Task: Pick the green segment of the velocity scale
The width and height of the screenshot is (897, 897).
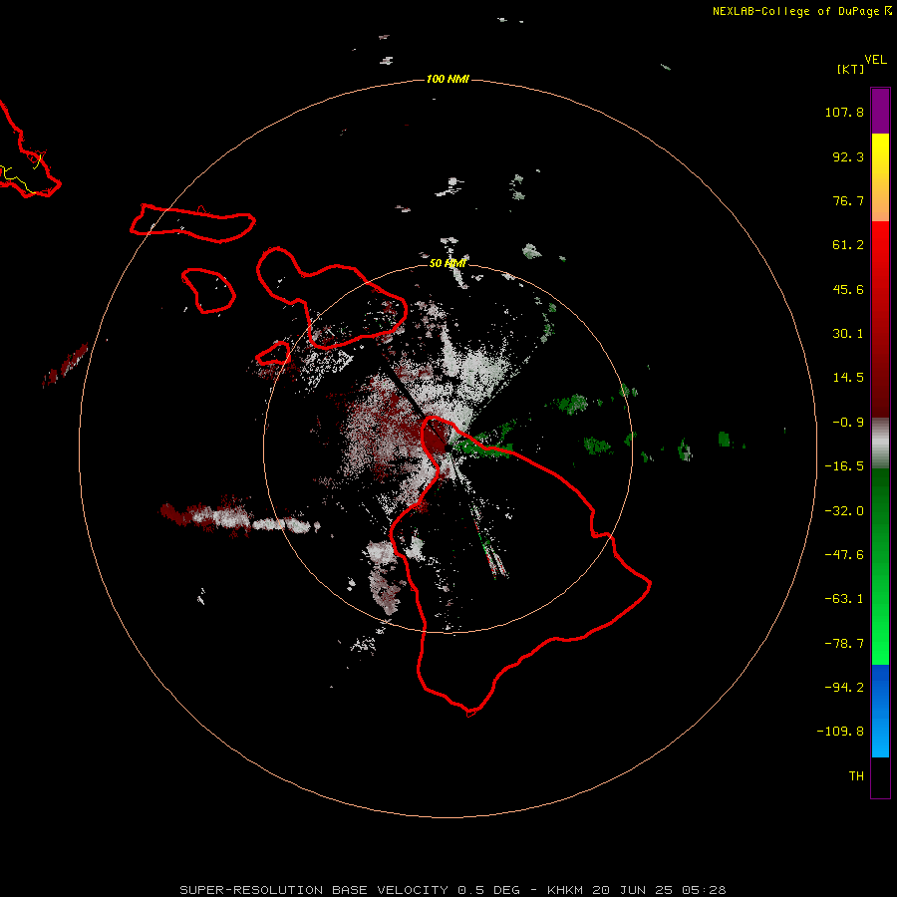Action: 880,566
